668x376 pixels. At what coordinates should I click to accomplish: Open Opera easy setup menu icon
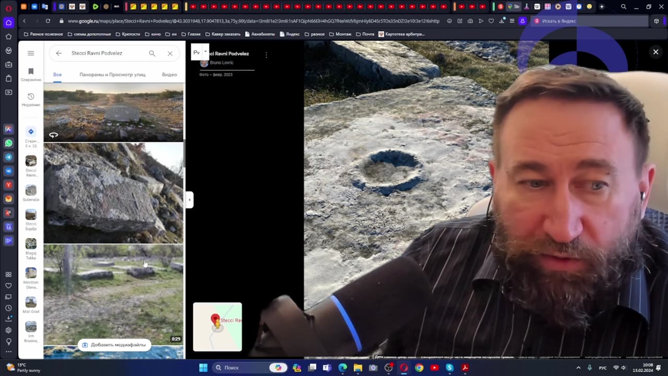click(512, 21)
